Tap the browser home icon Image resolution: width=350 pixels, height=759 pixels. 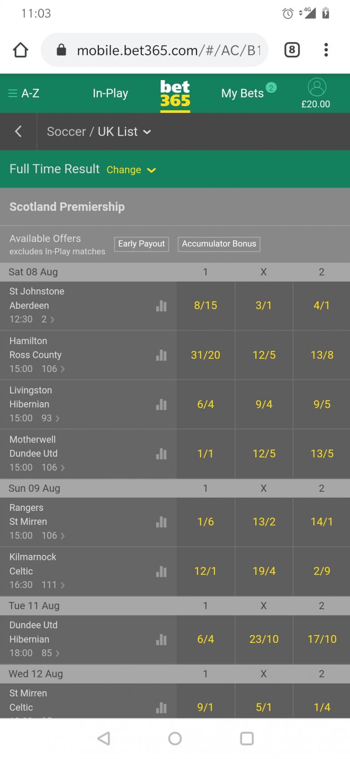(x=20, y=50)
